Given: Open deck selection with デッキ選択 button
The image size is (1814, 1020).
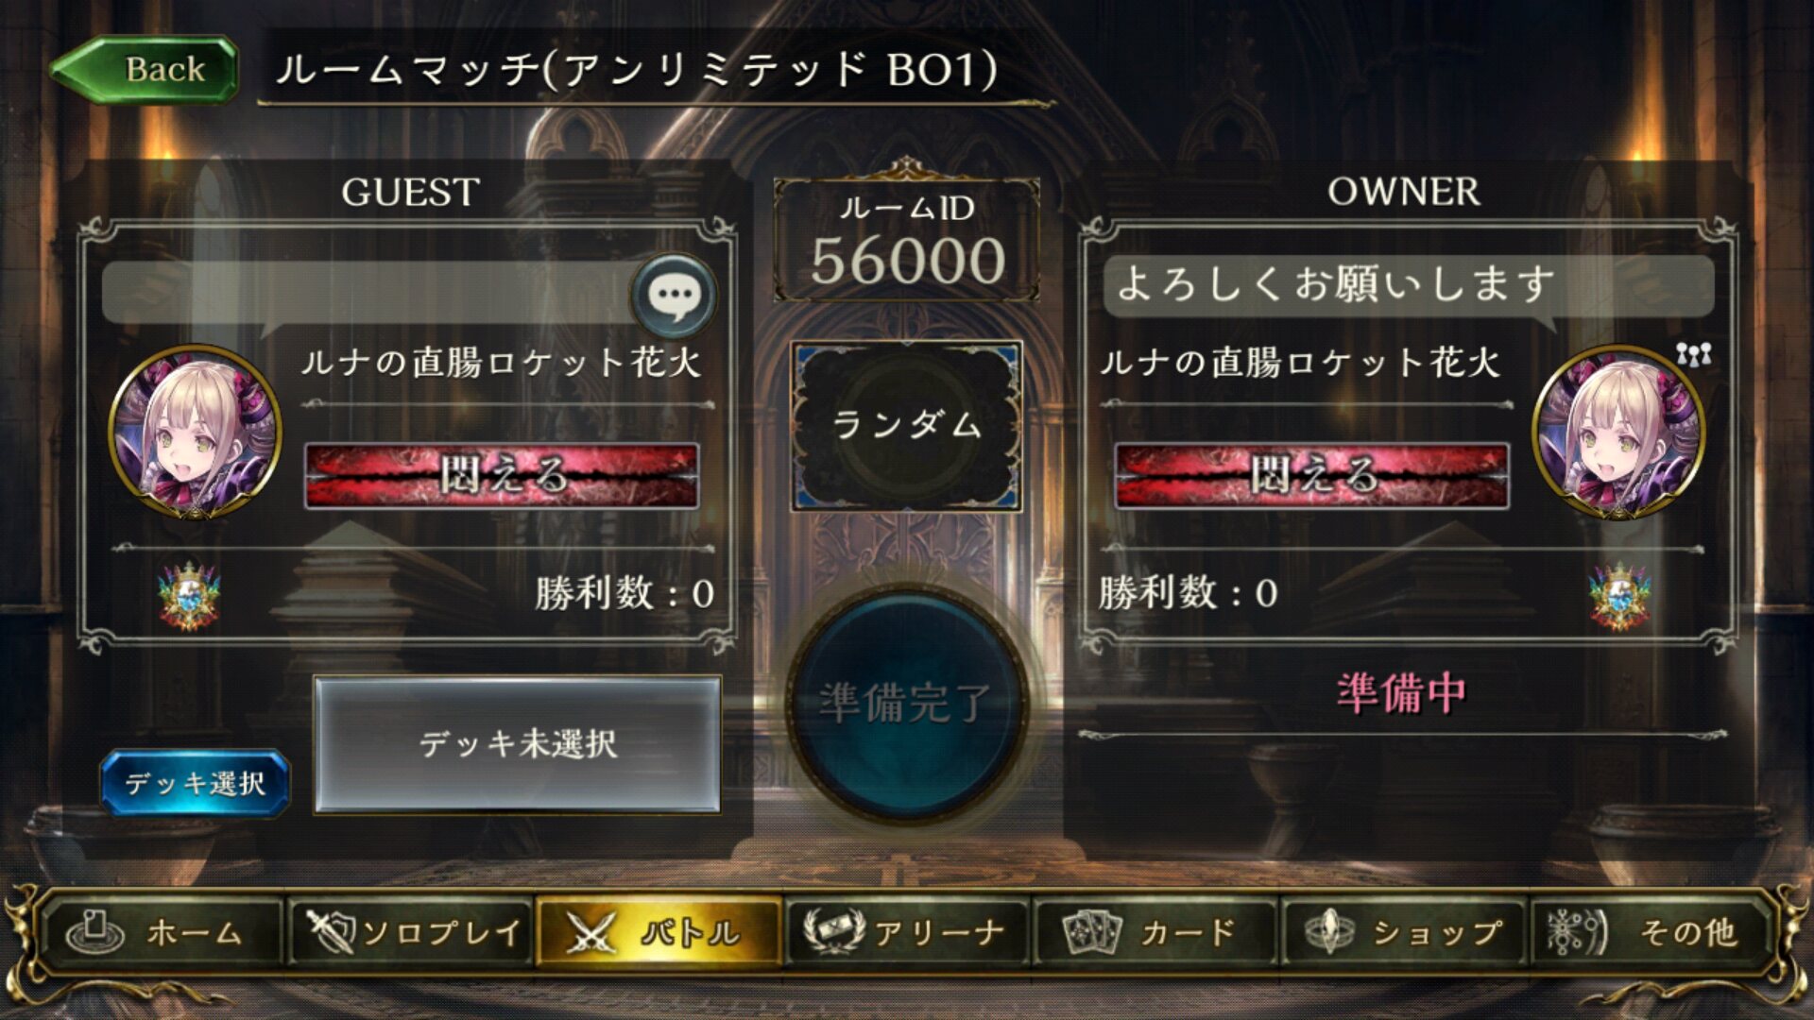Looking at the screenshot, I should click(195, 782).
